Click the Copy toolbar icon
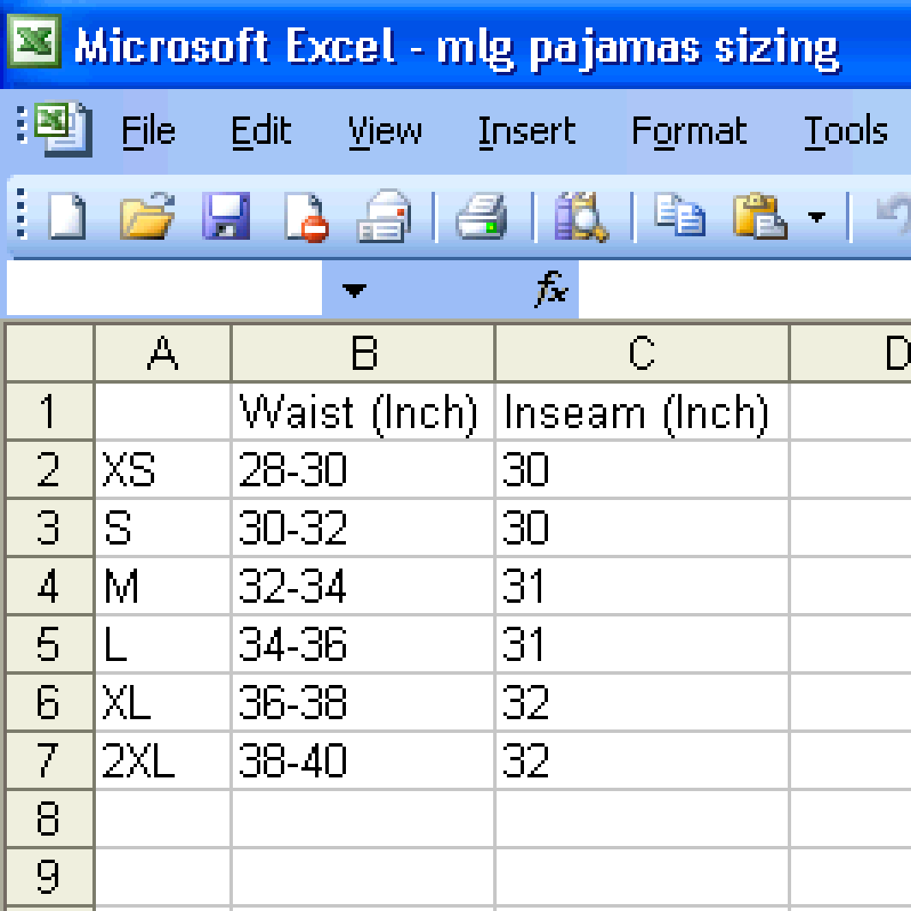This screenshot has width=911, height=911. point(680,215)
